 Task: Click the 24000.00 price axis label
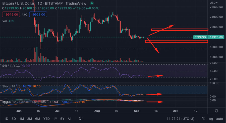pyautogui.click(x=216, y=17)
